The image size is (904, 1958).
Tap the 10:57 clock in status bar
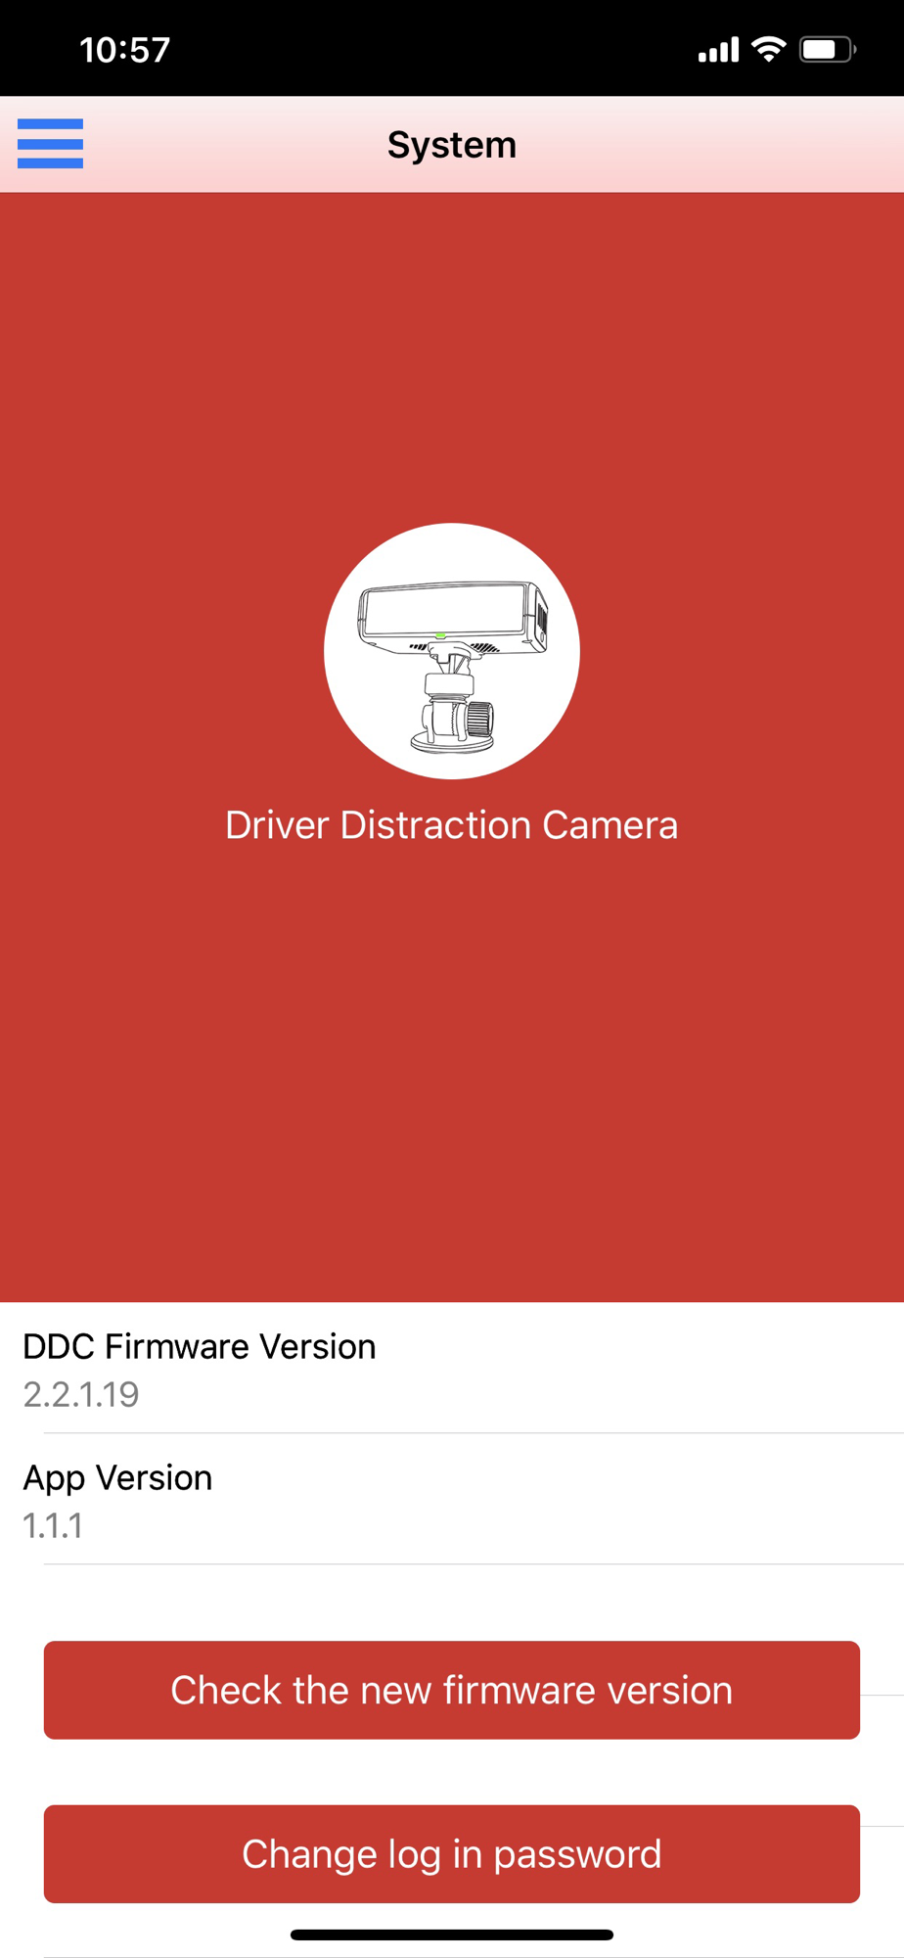click(125, 50)
